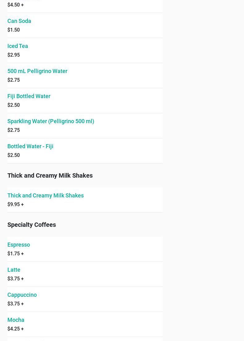
Task: Select the Mocha coffee item
Action: [x=16, y=320]
